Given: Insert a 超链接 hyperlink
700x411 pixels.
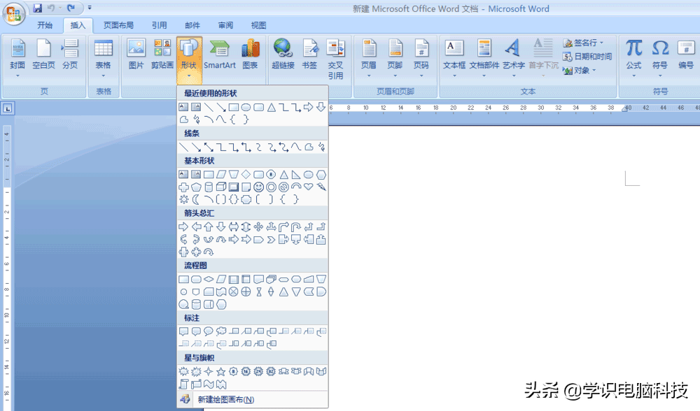Looking at the screenshot, I should [x=283, y=55].
